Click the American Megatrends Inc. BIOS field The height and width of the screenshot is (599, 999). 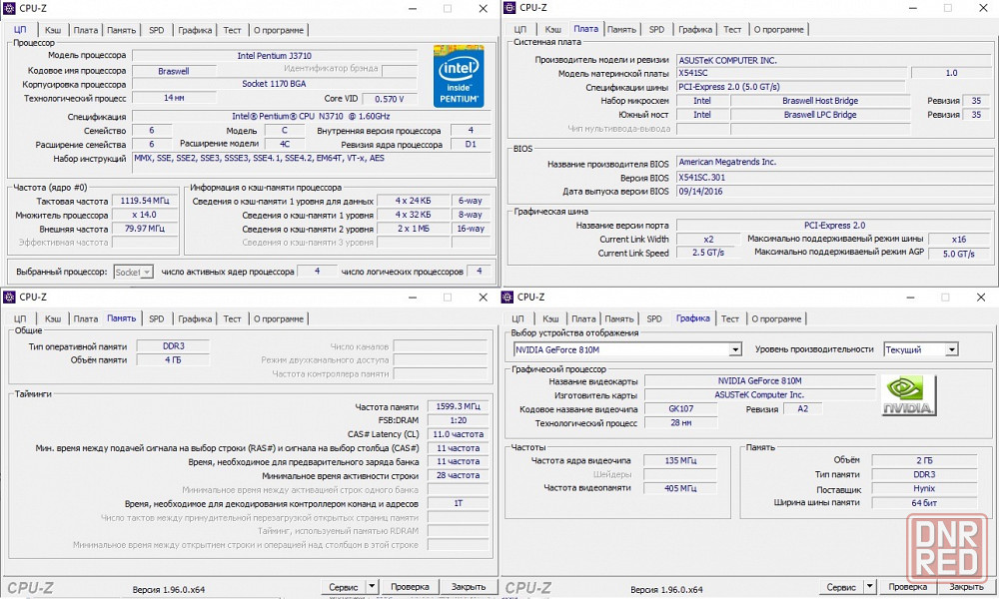(x=834, y=163)
